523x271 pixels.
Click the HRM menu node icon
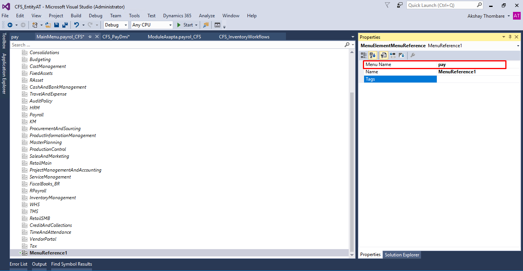(25, 108)
